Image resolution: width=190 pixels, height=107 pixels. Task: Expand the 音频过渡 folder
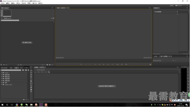click(x=1, y=77)
